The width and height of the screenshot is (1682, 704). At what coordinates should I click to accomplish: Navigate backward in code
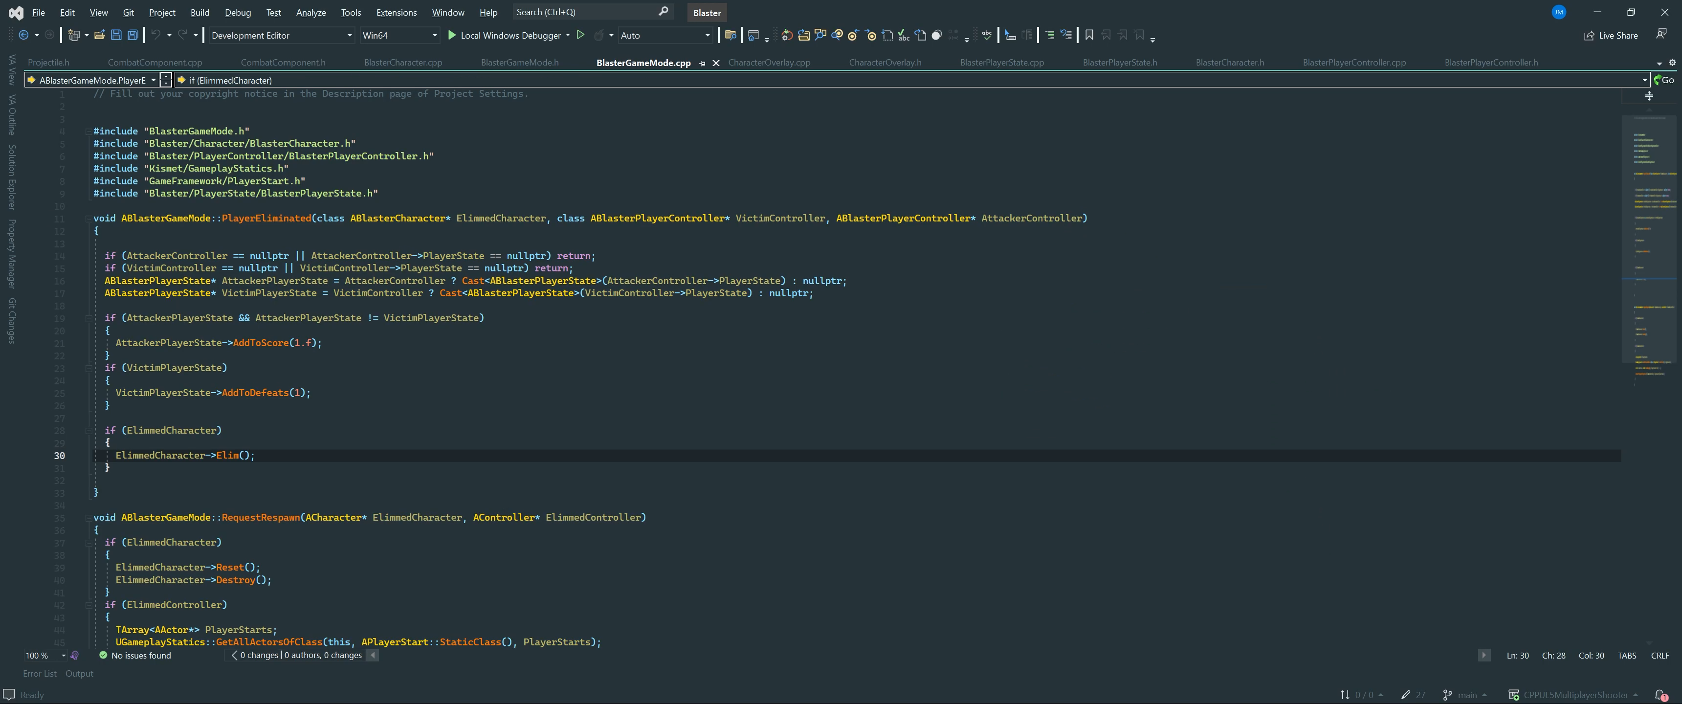[24, 35]
